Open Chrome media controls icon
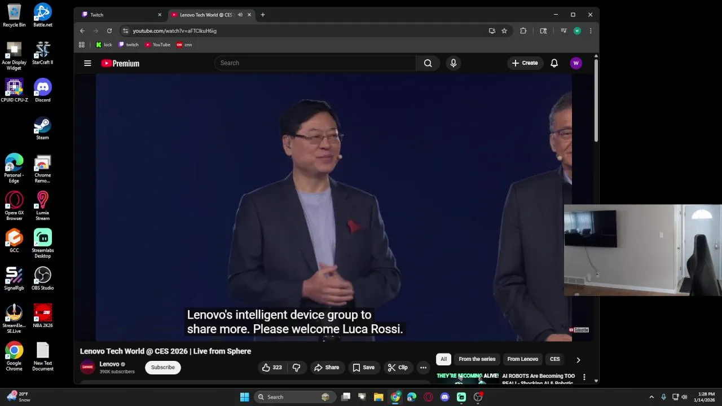The height and width of the screenshot is (406, 722). point(563,30)
